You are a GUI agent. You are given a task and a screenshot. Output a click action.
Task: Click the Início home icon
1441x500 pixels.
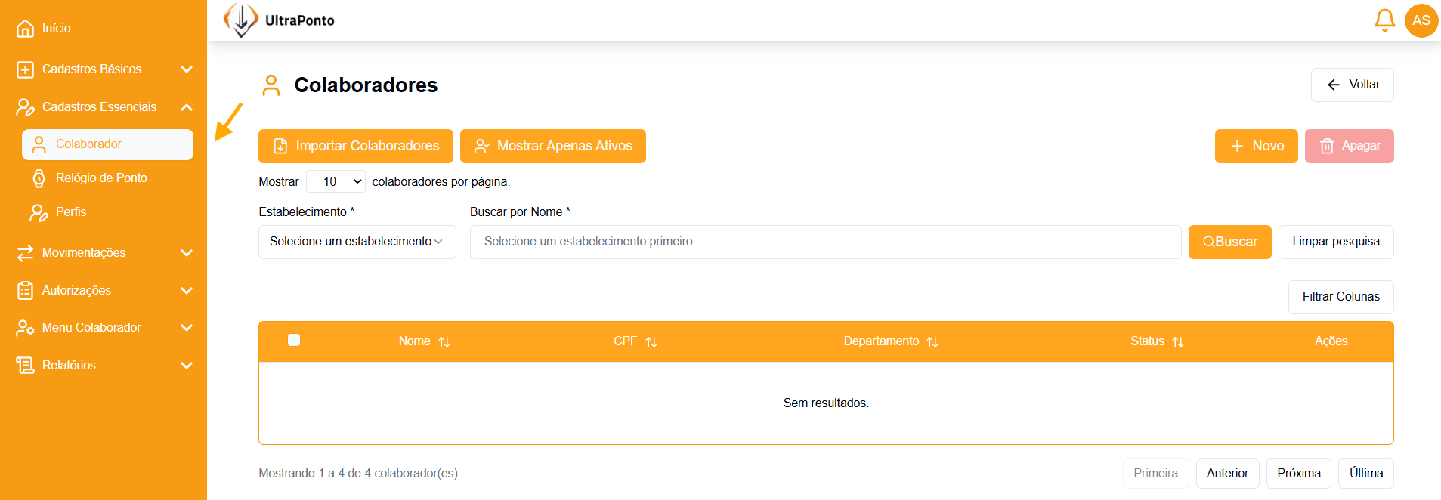[x=25, y=29]
